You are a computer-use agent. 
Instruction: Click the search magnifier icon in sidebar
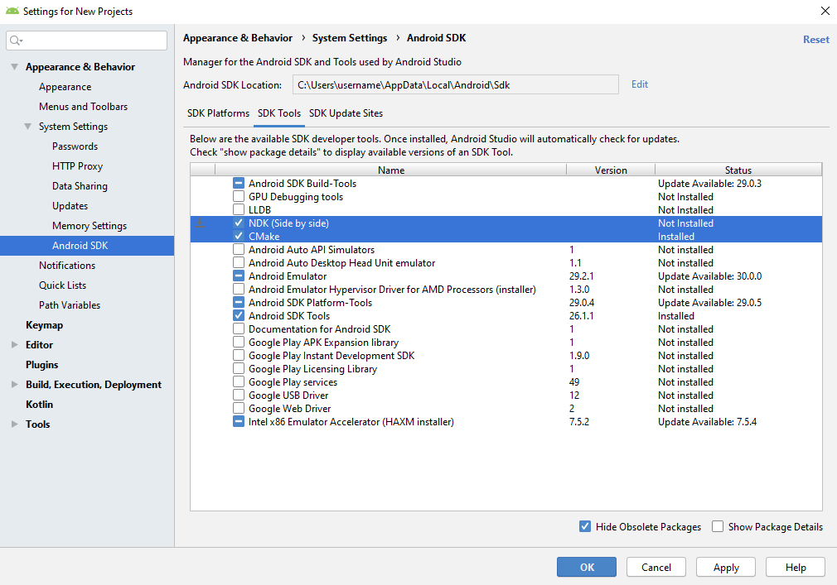tap(17, 40)
